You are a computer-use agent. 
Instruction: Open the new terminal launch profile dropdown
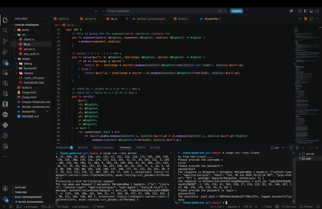click(x=286, y=148)
